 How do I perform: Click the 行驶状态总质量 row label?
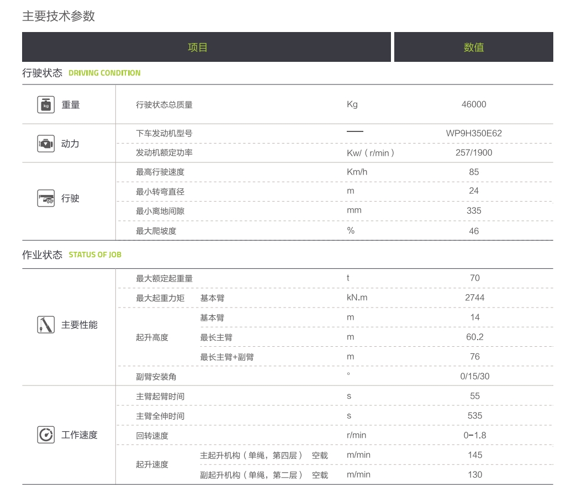click(x=164, y=105)
